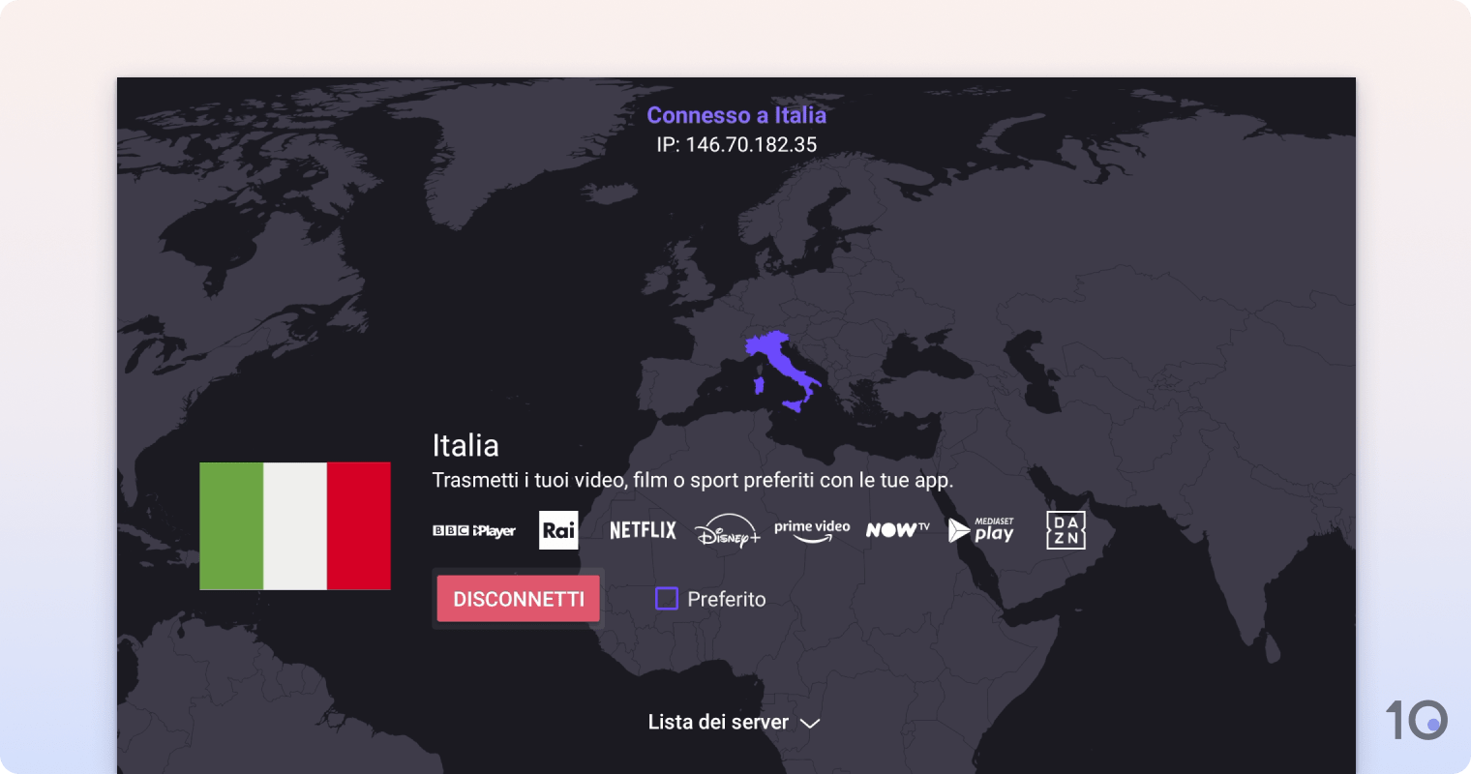This screenshot has height=774, width=1471.
Task: Click the Mediaset Play logo
Action: click(981, 529)
